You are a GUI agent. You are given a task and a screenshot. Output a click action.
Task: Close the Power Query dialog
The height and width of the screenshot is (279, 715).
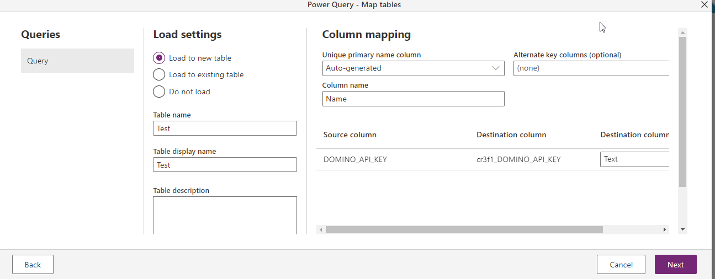(x=705, y=5)
